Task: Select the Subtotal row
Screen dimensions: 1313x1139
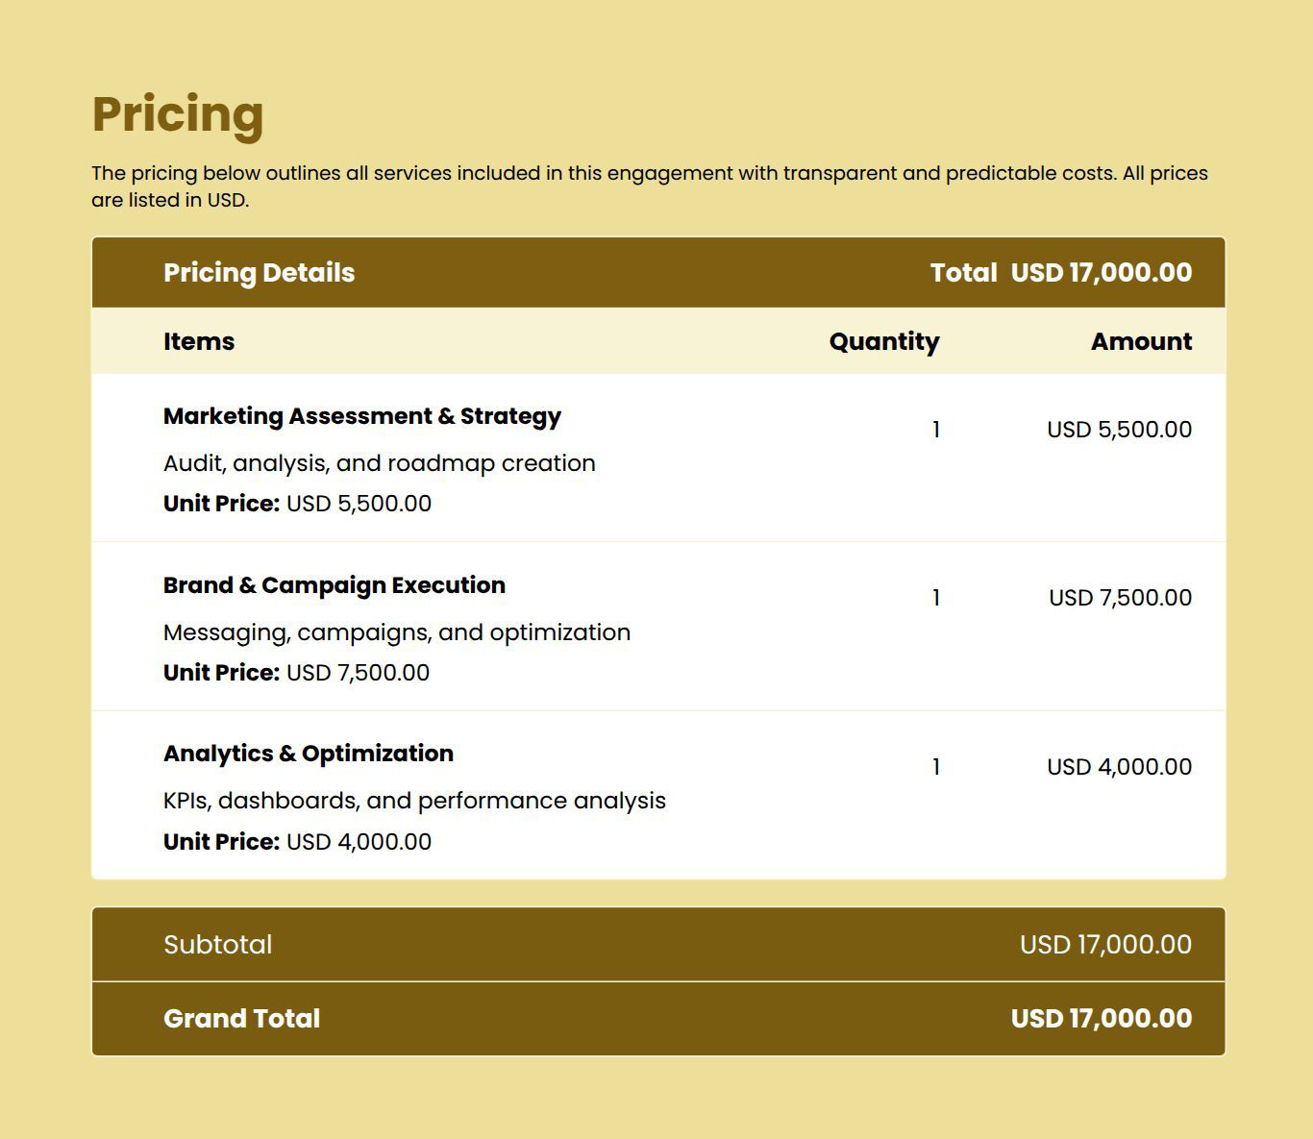Action: [x=218, y=944]
